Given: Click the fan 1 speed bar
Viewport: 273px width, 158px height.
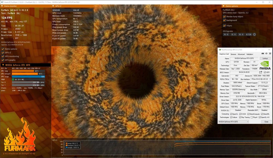Looking at the screenshot, I should click(x=28, y=85).
